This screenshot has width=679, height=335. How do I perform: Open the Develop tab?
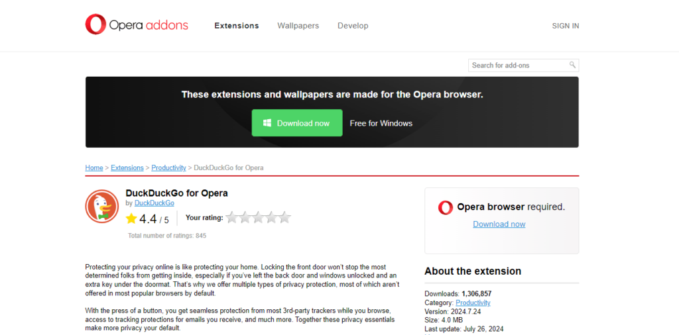353,26
